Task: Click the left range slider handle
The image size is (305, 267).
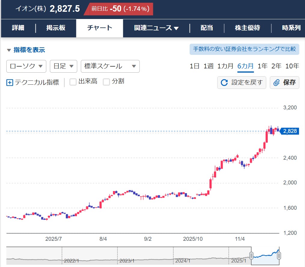Action: tap(251, 256)
